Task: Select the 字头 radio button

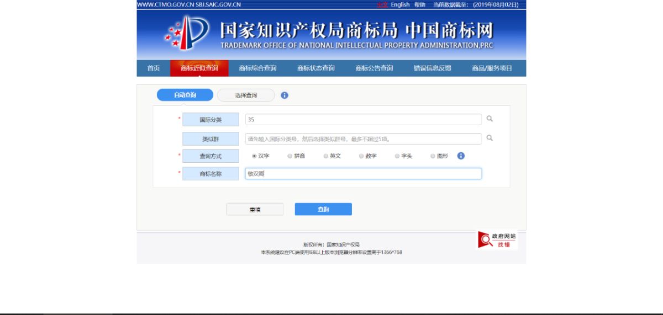Action: pos(397,156)
